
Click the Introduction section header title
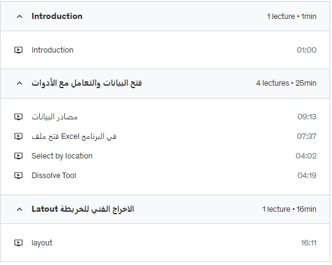(x=57, y=17)
